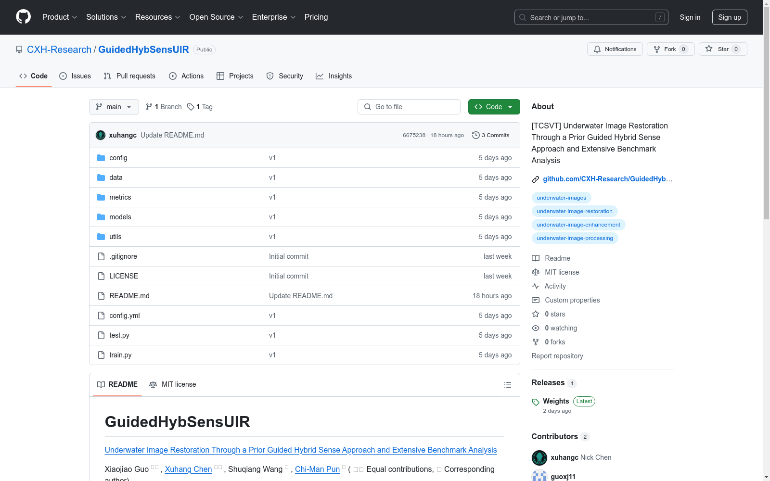Viewport: 770px width, 481px height.
Task: Open the Notifications button
Action: (x=615, y=49)
